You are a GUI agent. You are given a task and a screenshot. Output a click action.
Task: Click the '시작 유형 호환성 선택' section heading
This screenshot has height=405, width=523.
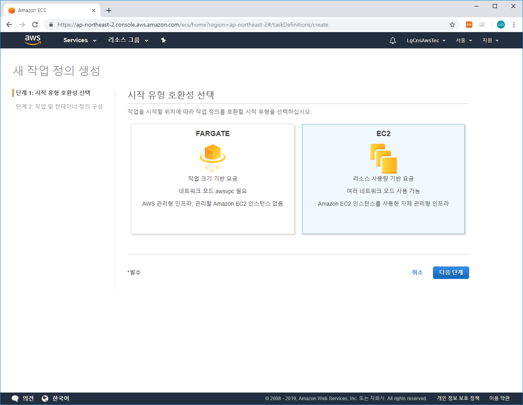tap(171, 95)
